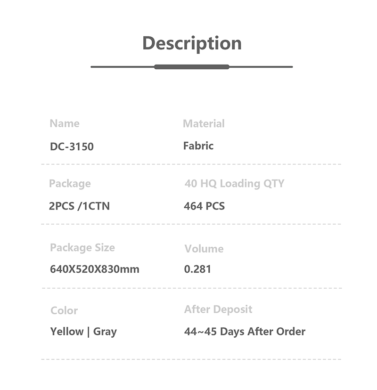This screenshot has width=377, height=390.
Task: Select the 2PCS /1CTN package value
Action: 79,206
